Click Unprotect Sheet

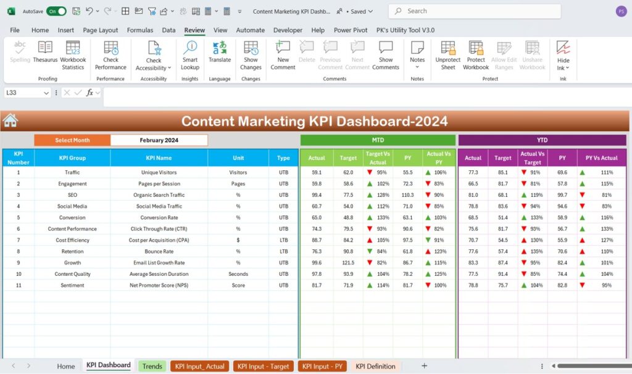[448, 56]
